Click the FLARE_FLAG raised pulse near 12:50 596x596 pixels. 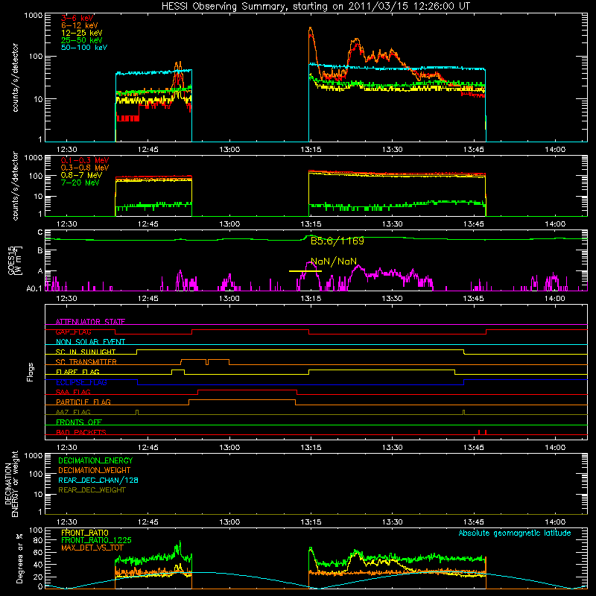point(178,371)
